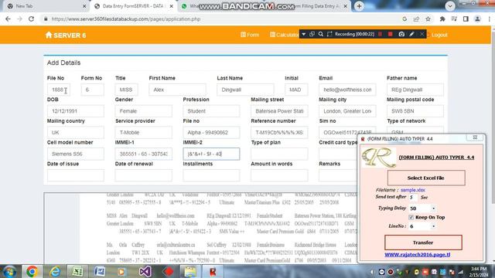
Task: Open File Explorer from the taskbar
Action: (x=190, y=271)
